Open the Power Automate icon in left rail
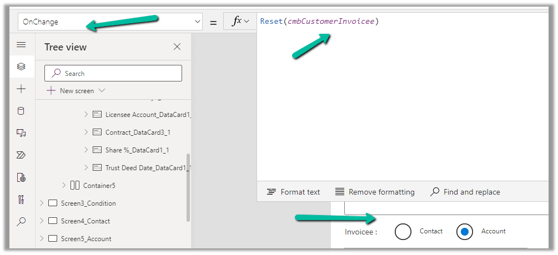 21,155
